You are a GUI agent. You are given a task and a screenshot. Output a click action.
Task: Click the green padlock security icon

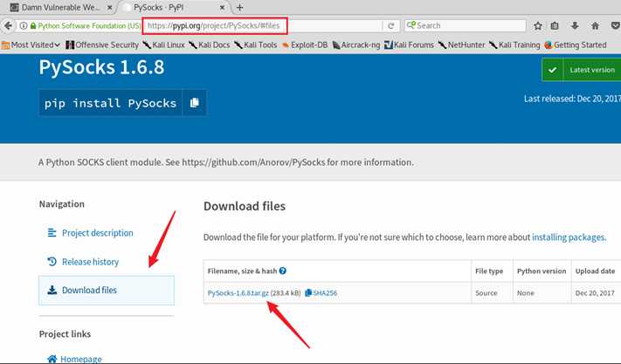[33, 25]
